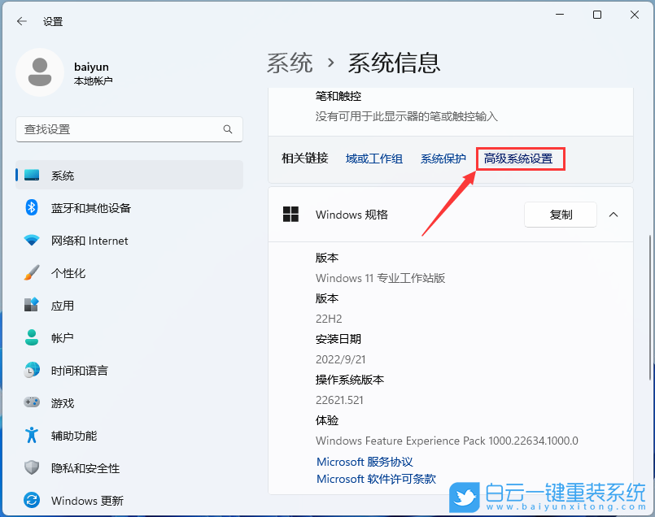The height and width of the screenshot is (517, 655).
Task: Collapse the Windows 规格 section
Action: tap(613, 214)
